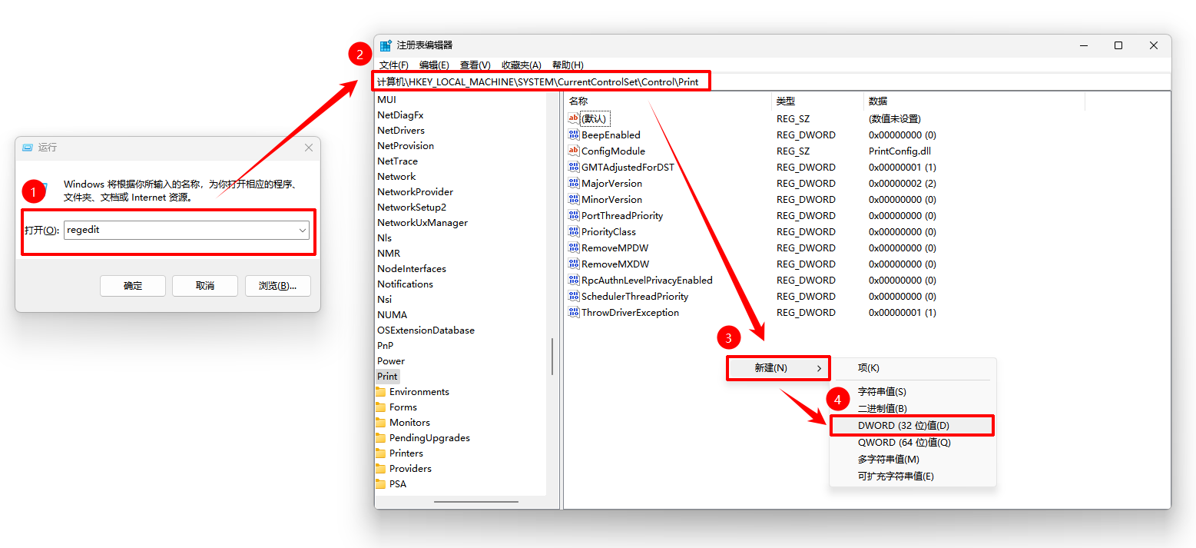Viewport: 1196px width, 548px height.
Task: Select the BeepEnabled DWORD value icon
Action: [x=573, y=135]
